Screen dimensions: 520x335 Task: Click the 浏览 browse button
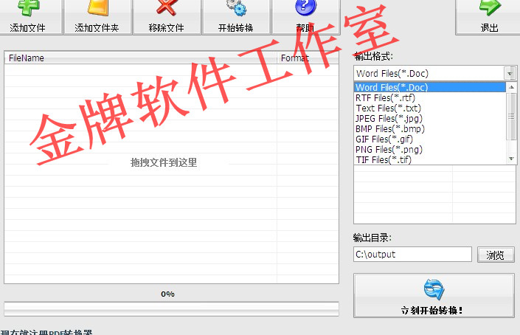(x=496, y=255)
